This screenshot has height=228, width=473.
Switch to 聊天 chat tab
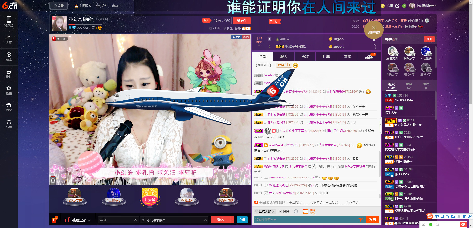(x=284, y=56)
